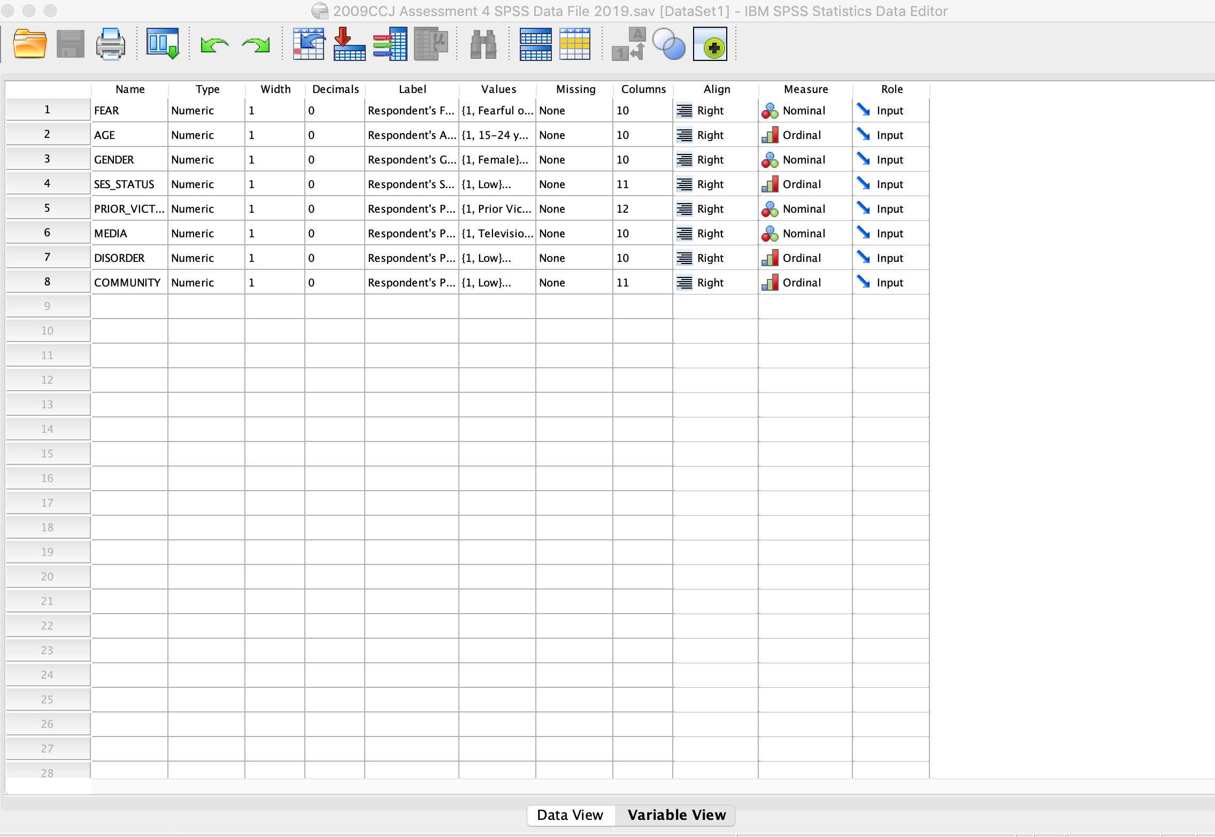Click the Values cell for MEDIA
Screen dimensions: 1215x837
[497, 234]
